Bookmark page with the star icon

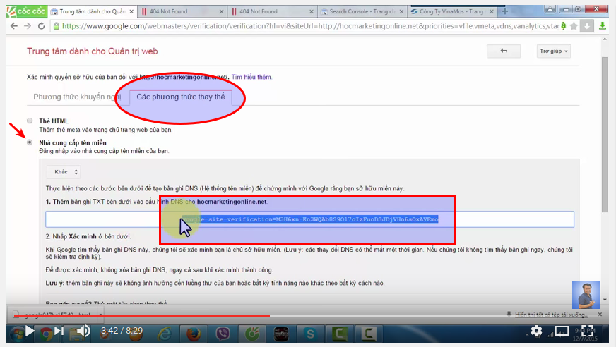click(574, 26)
